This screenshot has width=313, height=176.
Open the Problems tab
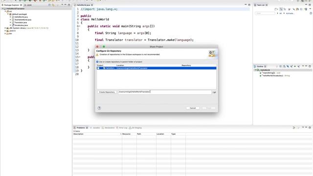coord(81,128)
